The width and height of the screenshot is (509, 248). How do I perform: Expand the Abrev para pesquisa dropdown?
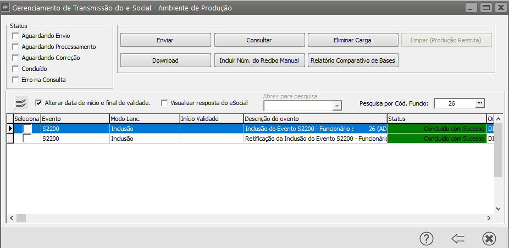338,106
